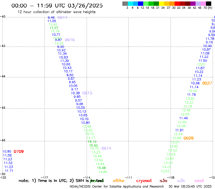Click the orange altika time stamp 0027
The width and height of the screenshot is (215, 189).
tap(207, 83)
